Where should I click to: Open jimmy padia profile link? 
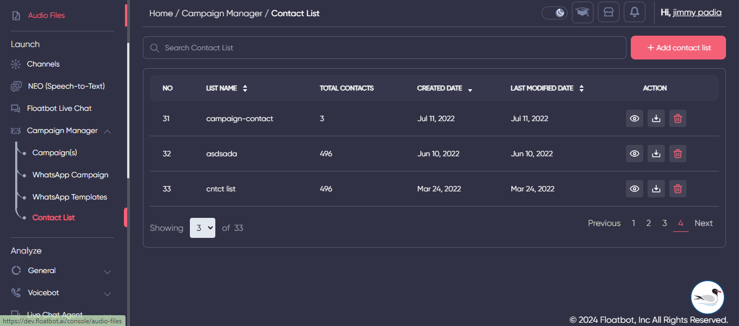697,12
